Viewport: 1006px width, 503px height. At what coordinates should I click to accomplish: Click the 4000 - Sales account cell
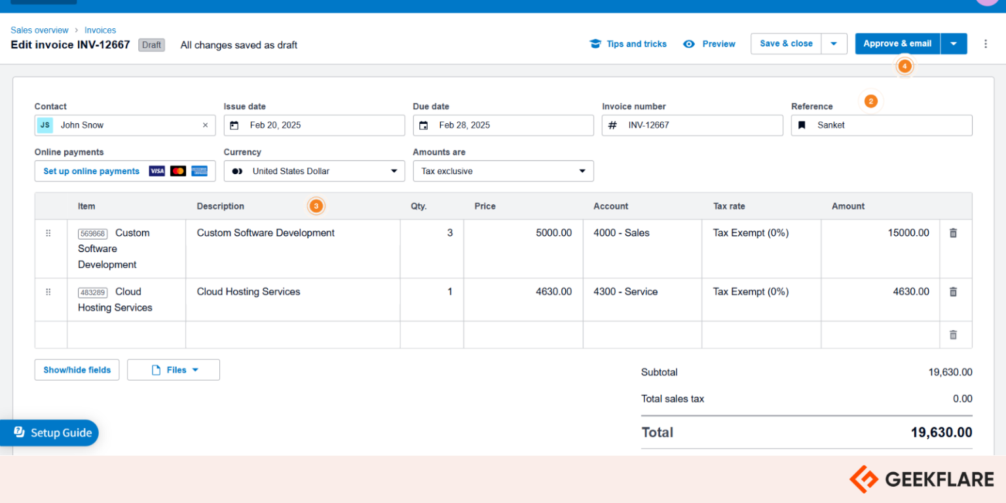(643, 249)
